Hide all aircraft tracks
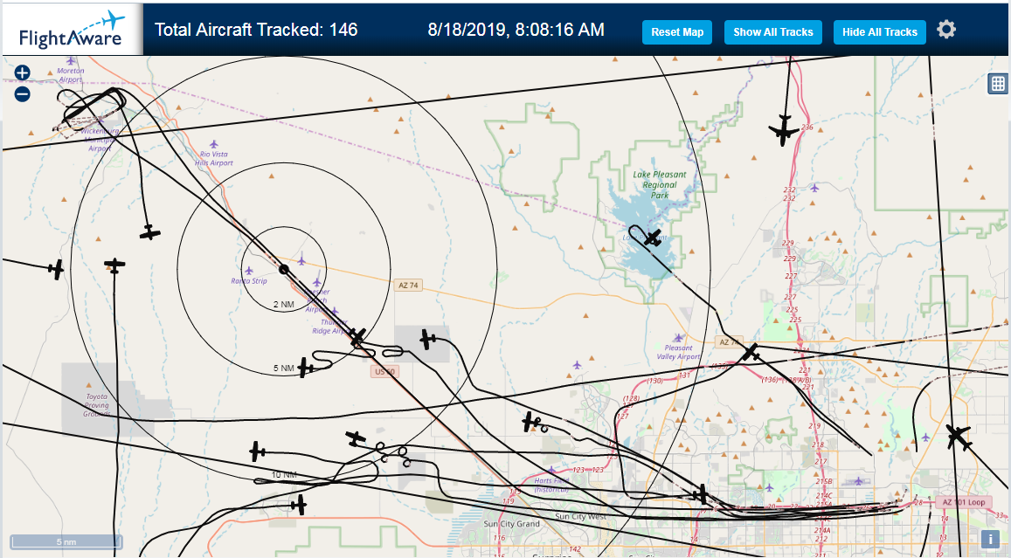Screen dimensions: 1011x558 pyautogui.click(x=879, y=32)
